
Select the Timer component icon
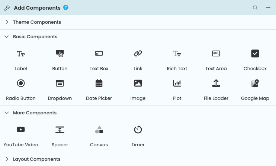[138, 130]
